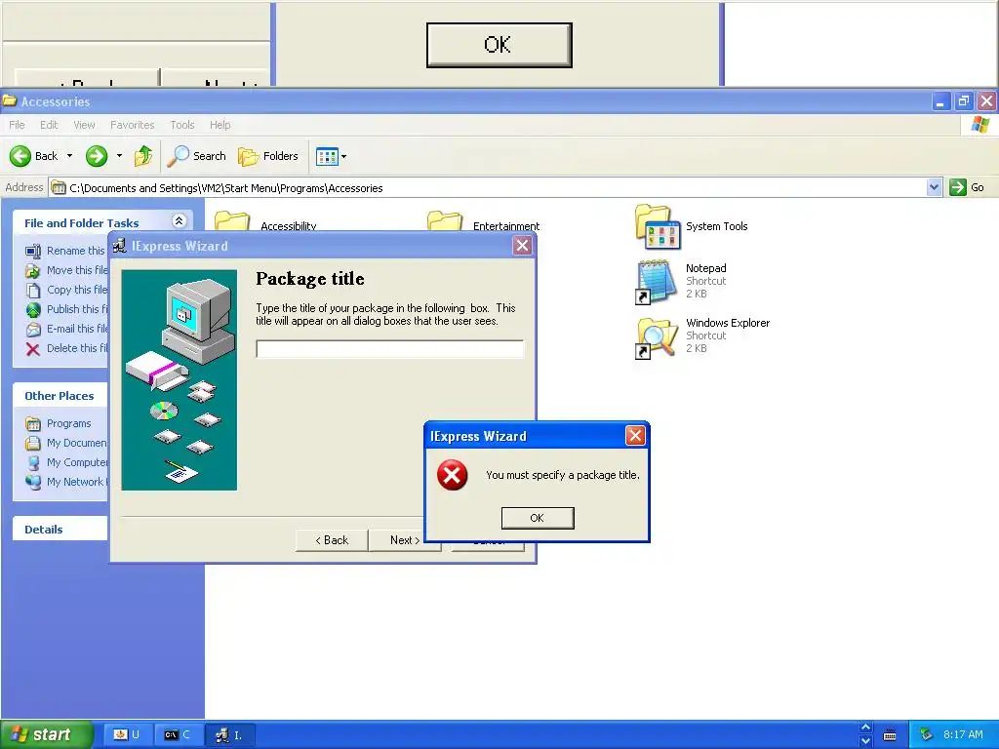999x749 pixels.
Task: Click the E-mail envelope icon
Action: click(x=33, y=330)
